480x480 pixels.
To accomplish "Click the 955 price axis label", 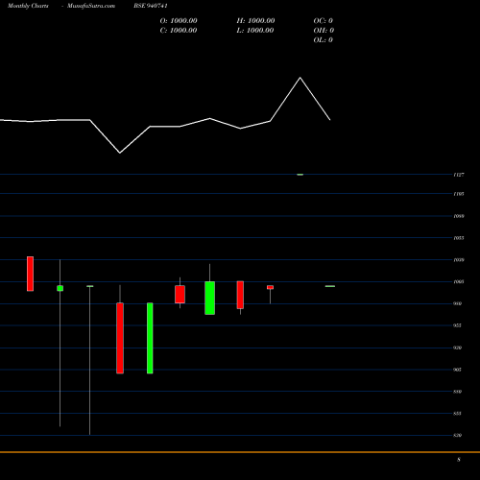I will pos(458,325).
